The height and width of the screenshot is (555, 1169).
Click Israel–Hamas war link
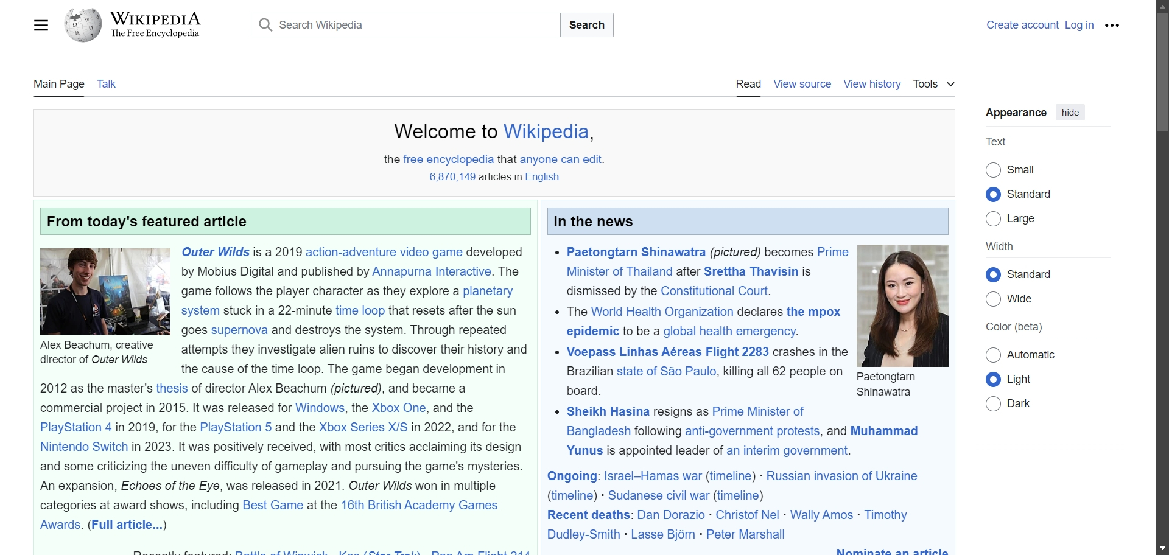[x=653, y=476]
